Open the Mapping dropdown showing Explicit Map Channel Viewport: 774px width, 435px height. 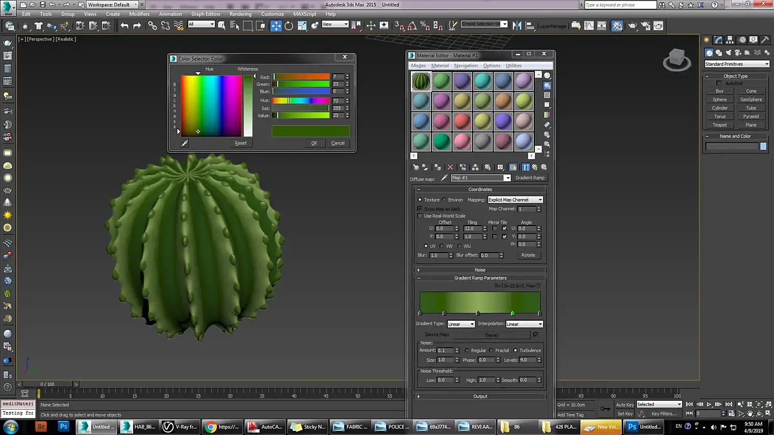click(x=515, y=200)
